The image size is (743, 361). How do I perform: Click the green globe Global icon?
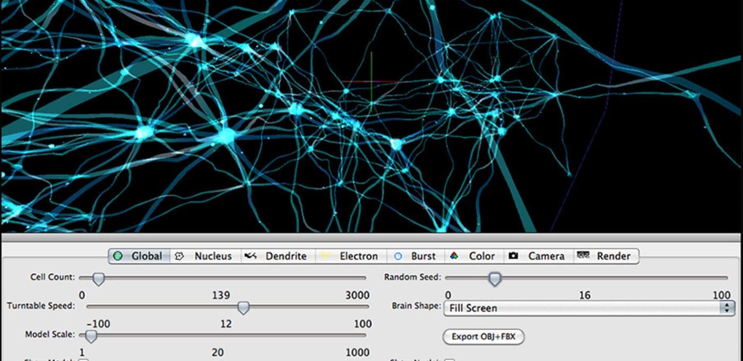pyautogui.click(x=118, y=256)
